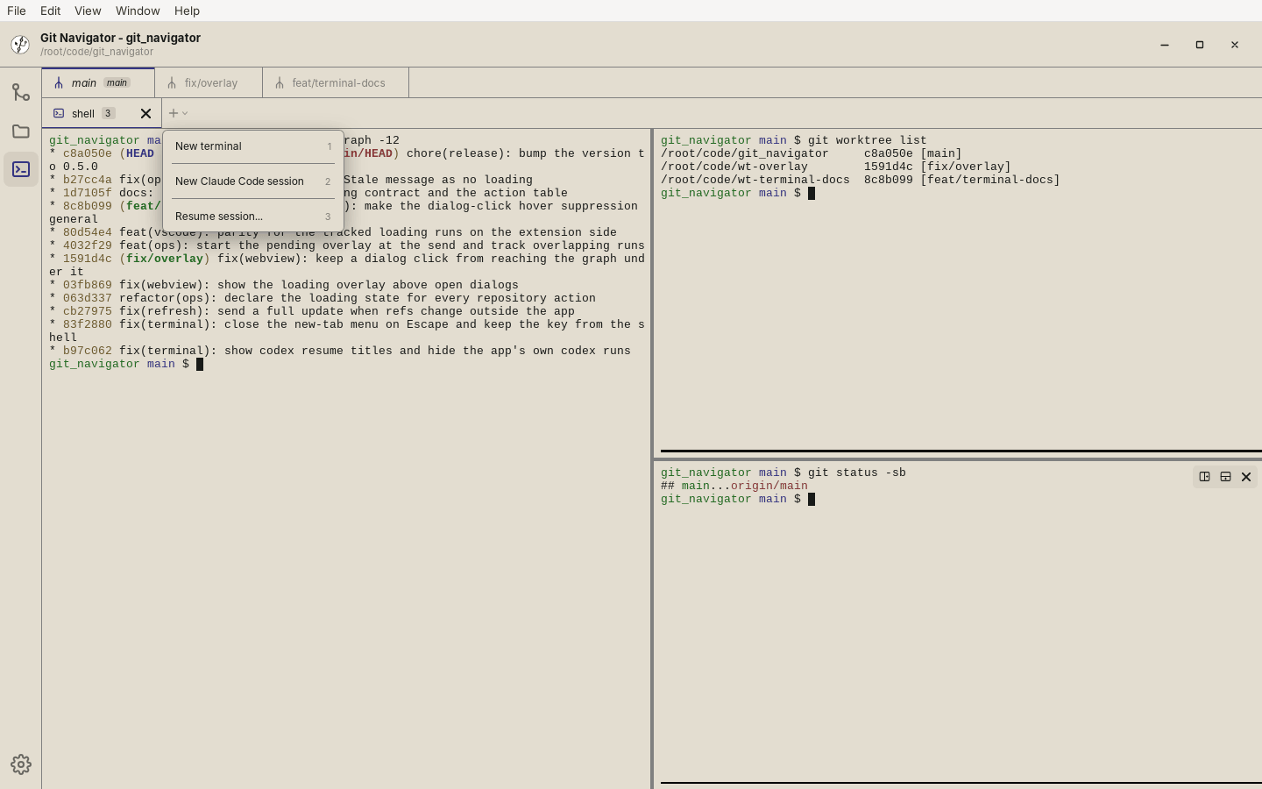This screenshot has width=1262, height=789.
Task: Select the terminal view in sidebar
Action: pos(20,169)
